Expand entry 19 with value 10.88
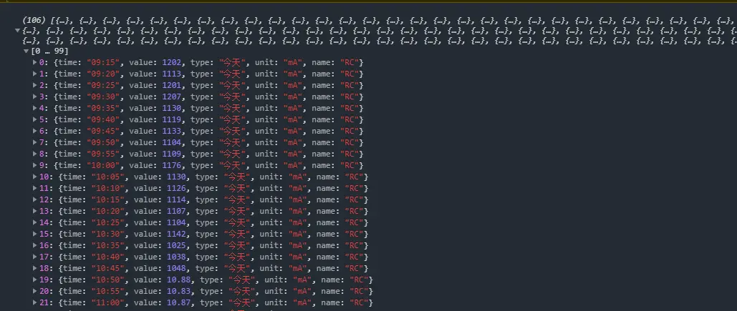Viewport: 737px width, 311px height. click(x=35, y=280)
